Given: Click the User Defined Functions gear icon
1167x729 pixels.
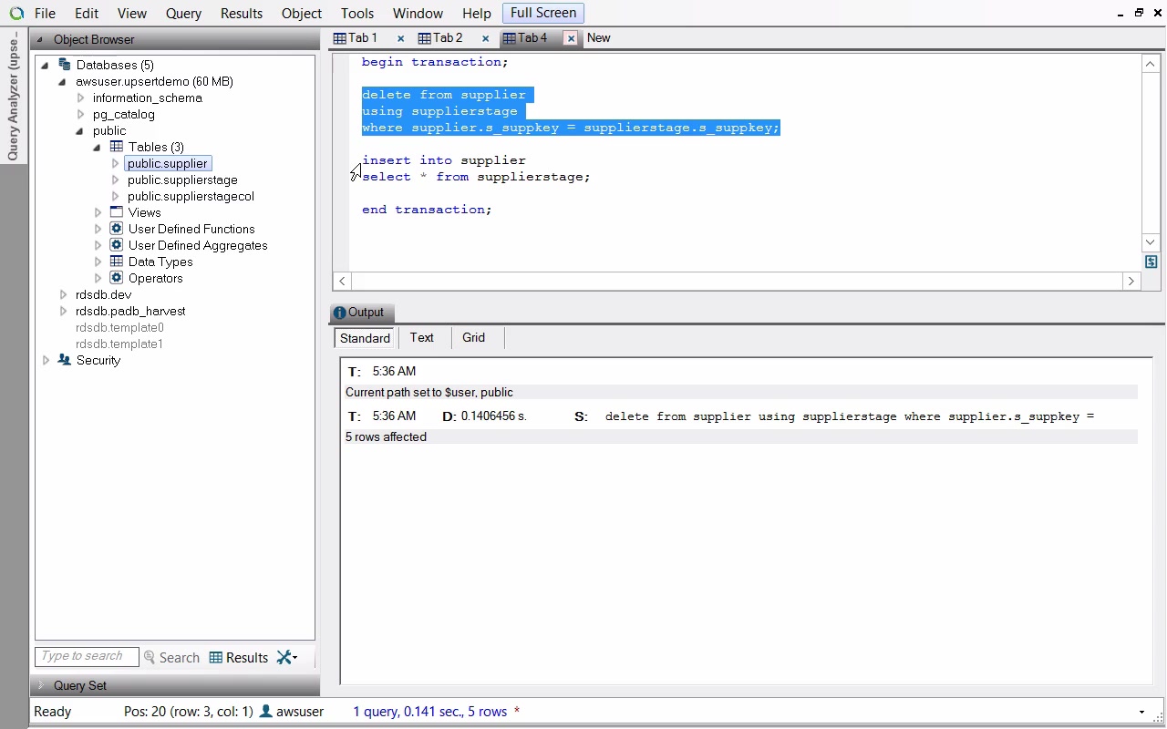Looking at the screenshot, I should click(x=117, y=229).
